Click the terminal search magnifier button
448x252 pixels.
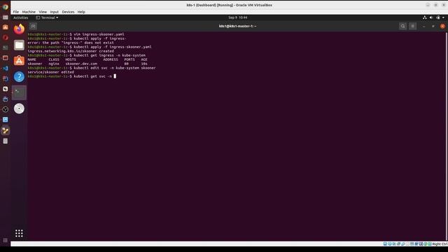(x=403, y=27)
